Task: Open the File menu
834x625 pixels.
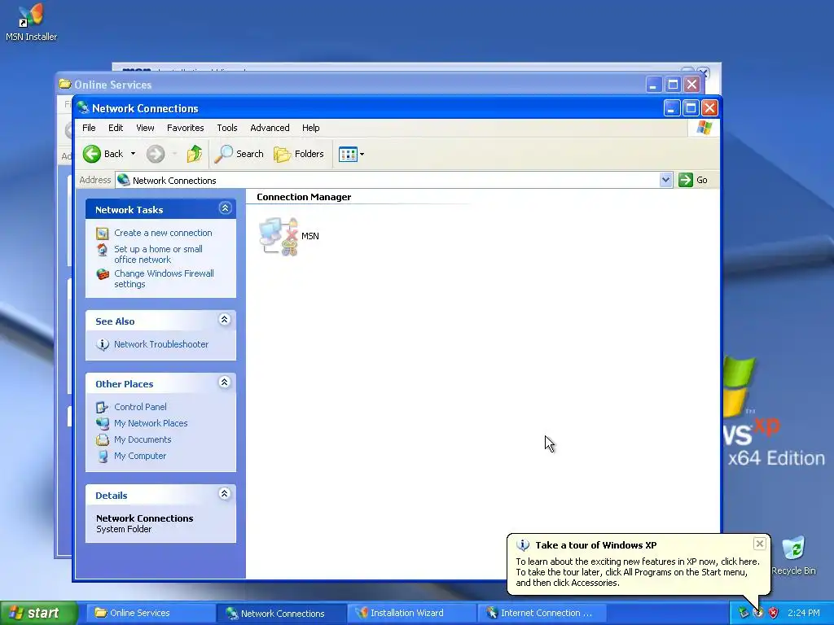Action: click(x=89, y=128)
